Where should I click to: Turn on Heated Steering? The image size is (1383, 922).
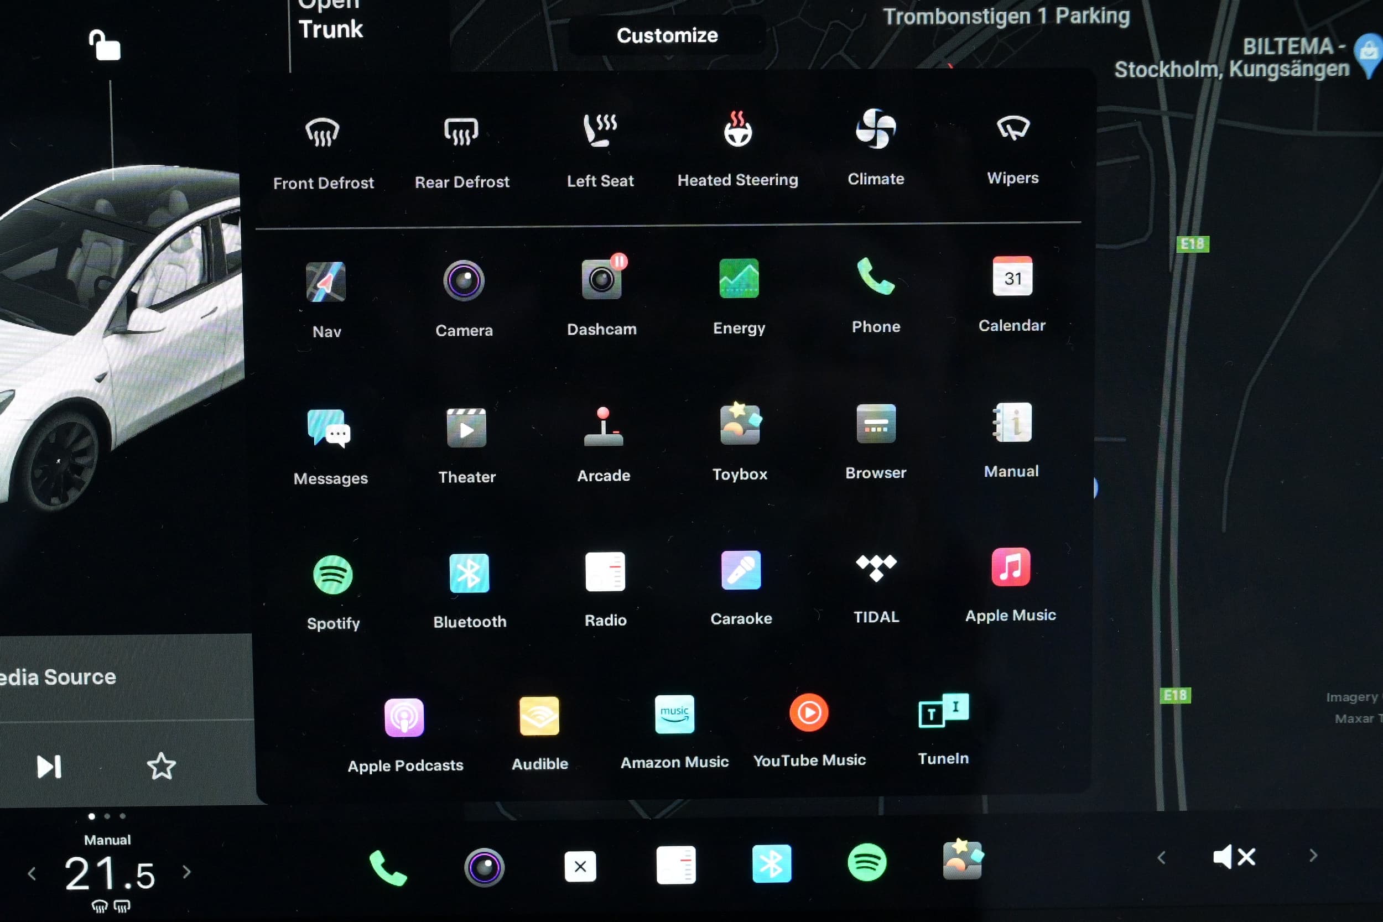737,130
